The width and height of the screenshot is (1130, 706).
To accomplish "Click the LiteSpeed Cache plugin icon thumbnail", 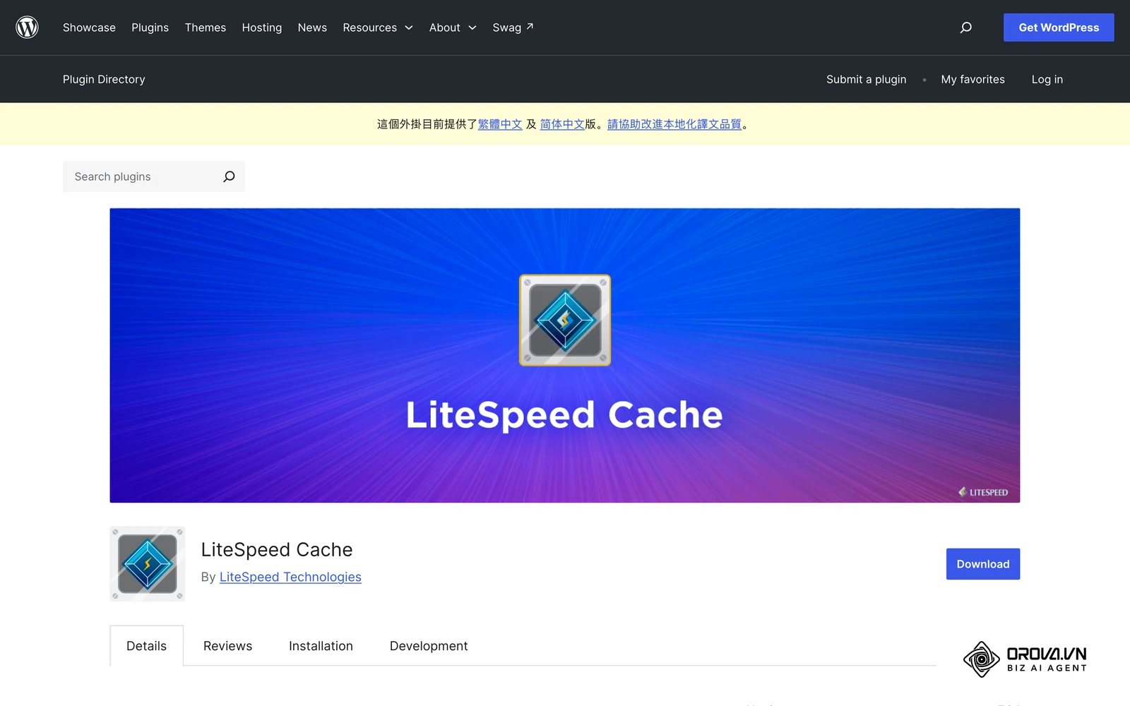I will click(148, 563).
